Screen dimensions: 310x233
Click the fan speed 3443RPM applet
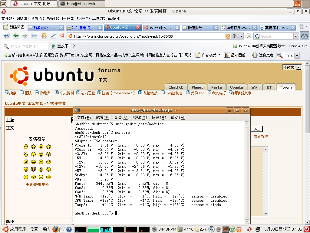coord(164,229)
